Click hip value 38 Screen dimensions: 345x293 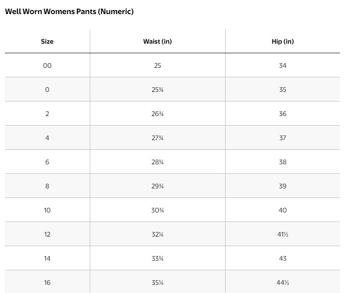283,162
